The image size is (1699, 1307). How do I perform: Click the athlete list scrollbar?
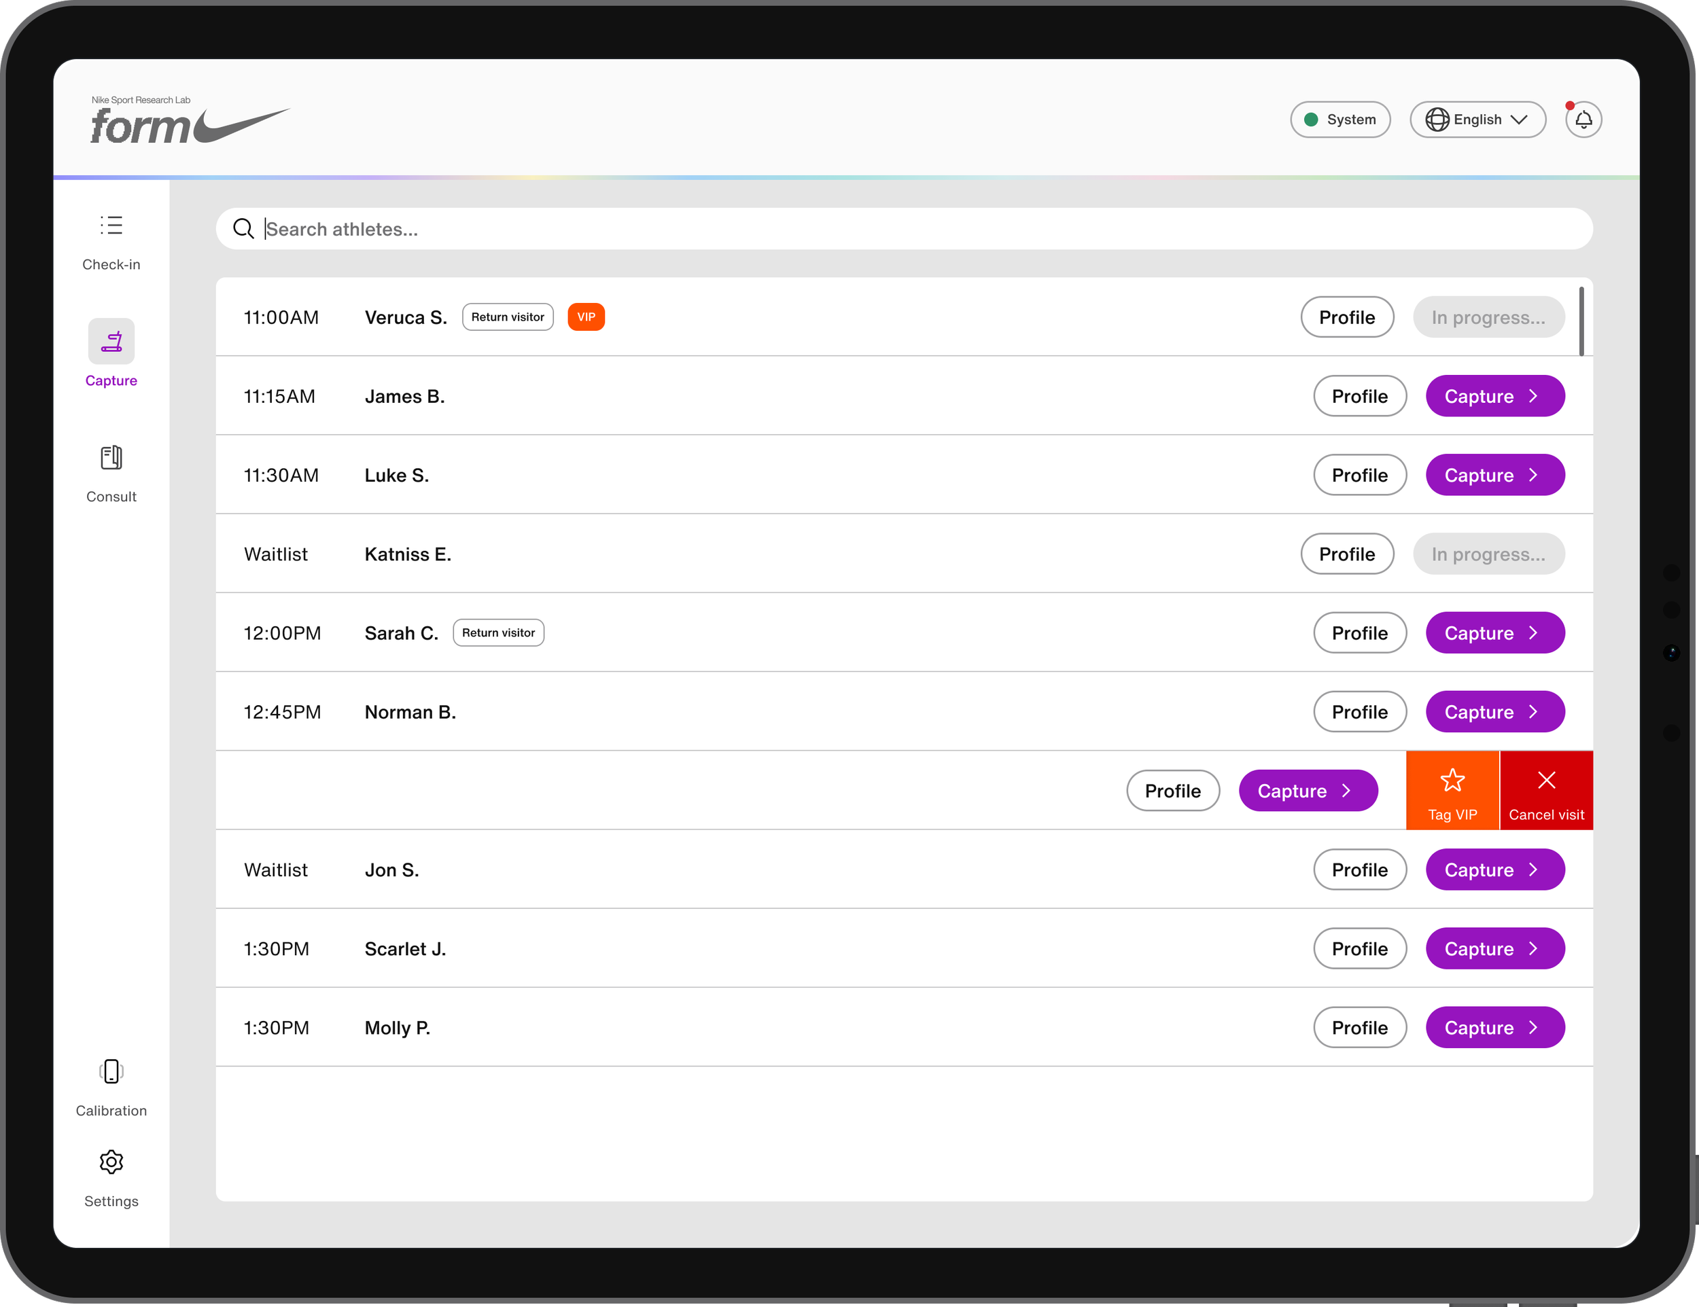(1581, 321)
